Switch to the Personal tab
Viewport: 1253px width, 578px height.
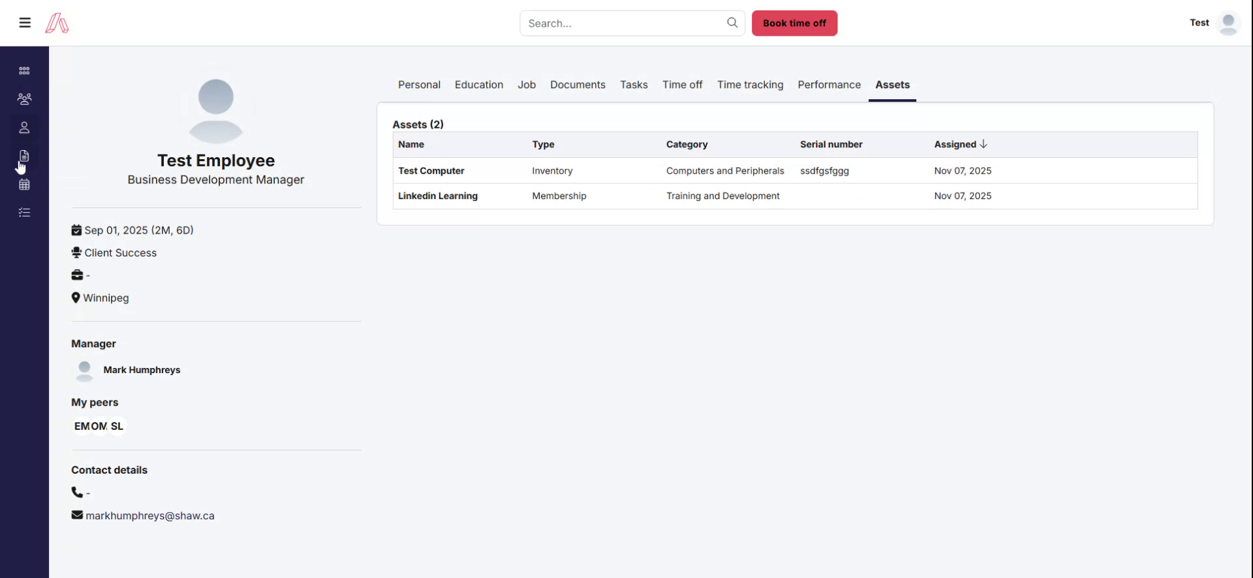pyautogui.click(x=419, y=85)
